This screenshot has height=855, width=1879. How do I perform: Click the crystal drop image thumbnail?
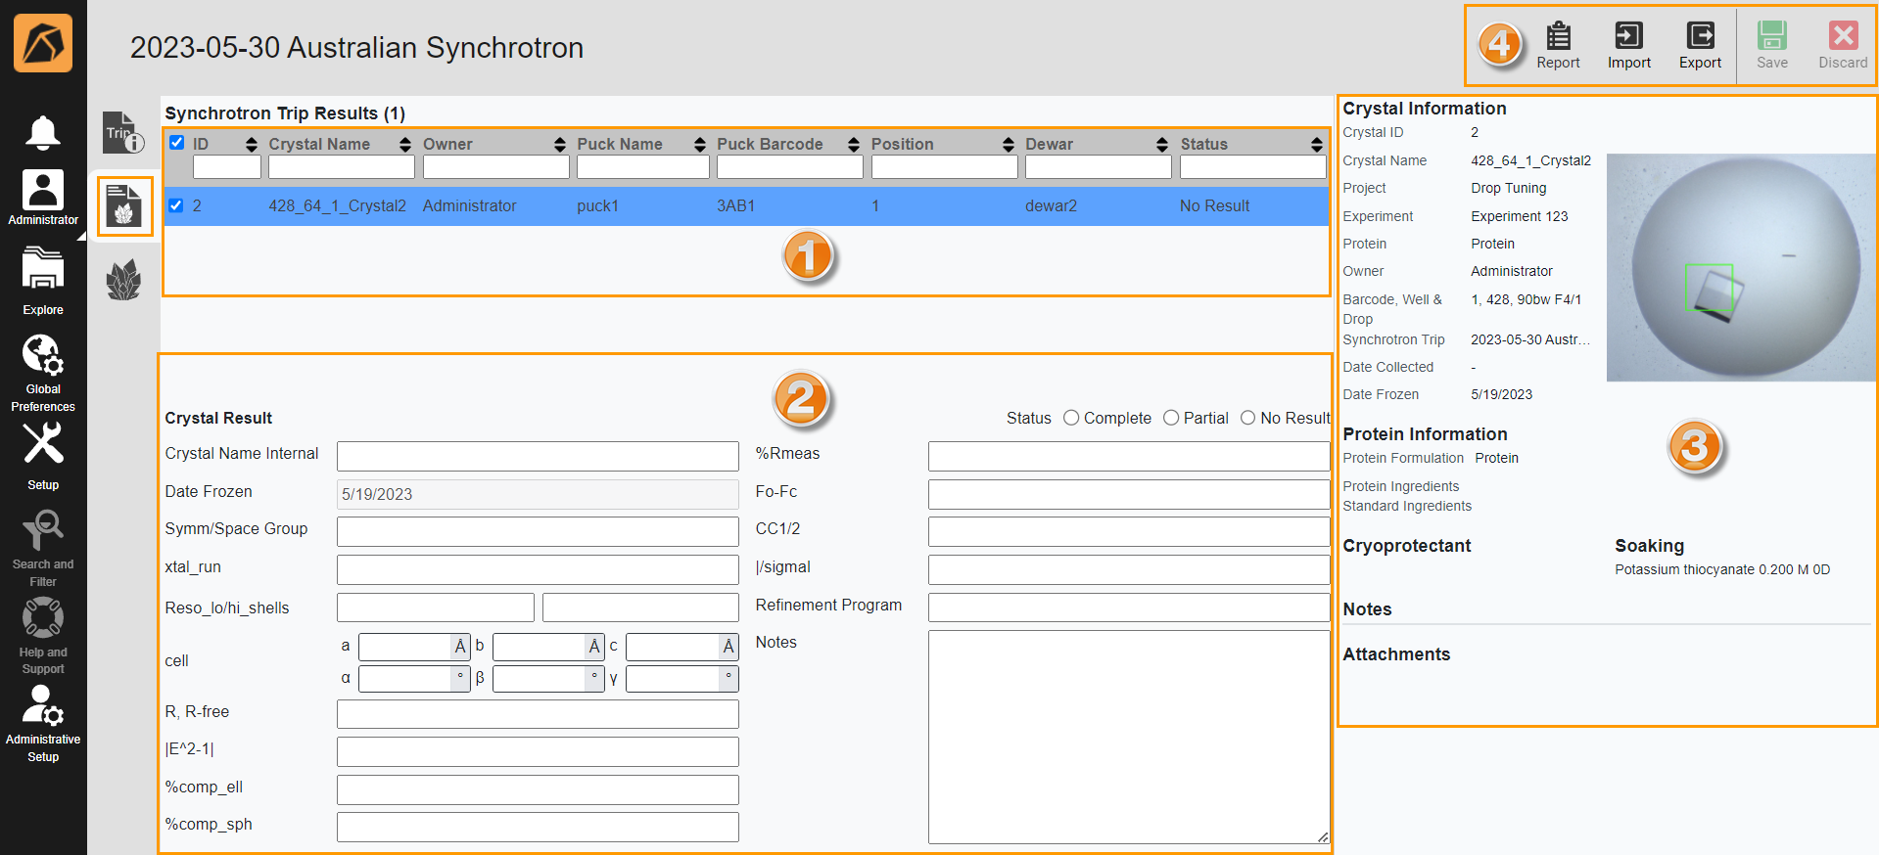(1740, 267)
